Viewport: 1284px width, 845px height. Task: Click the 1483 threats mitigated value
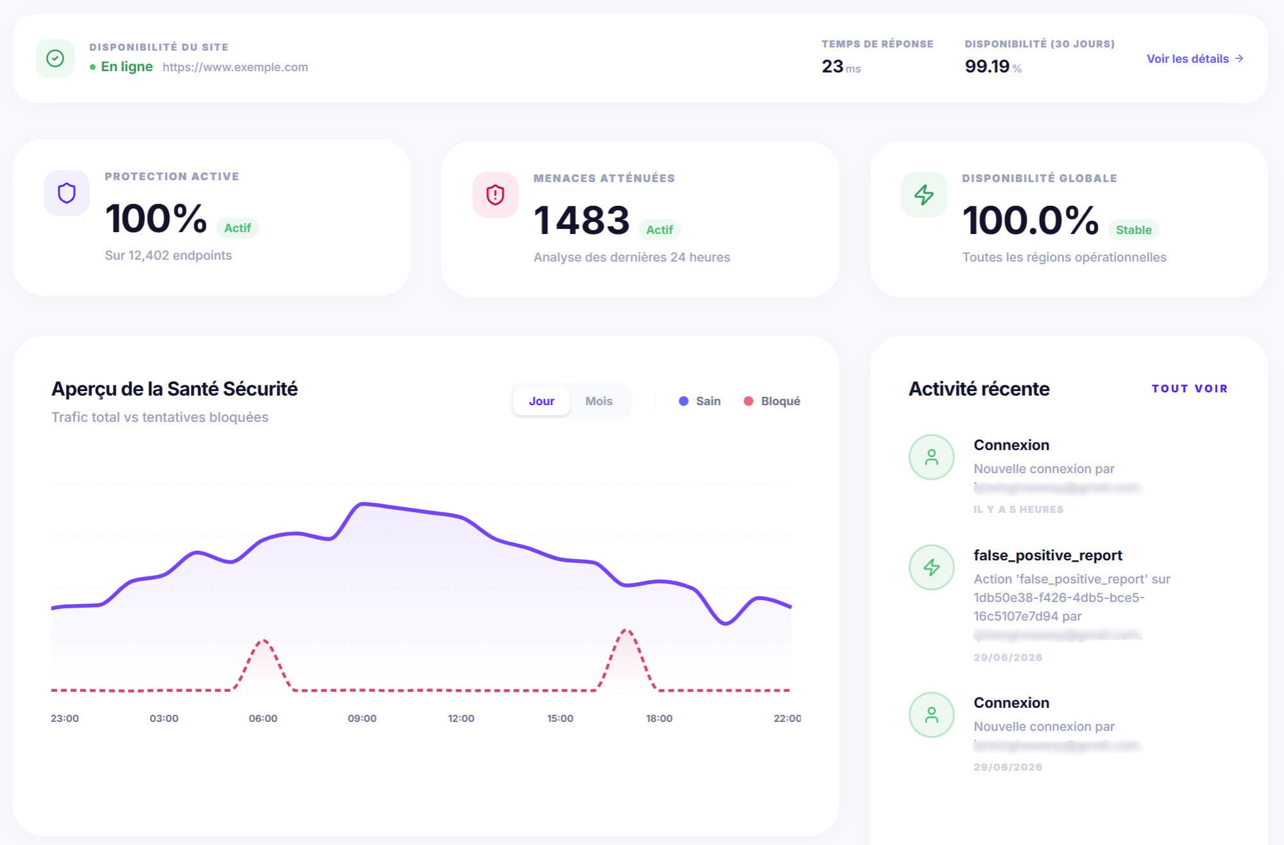(x=581, y=220)
